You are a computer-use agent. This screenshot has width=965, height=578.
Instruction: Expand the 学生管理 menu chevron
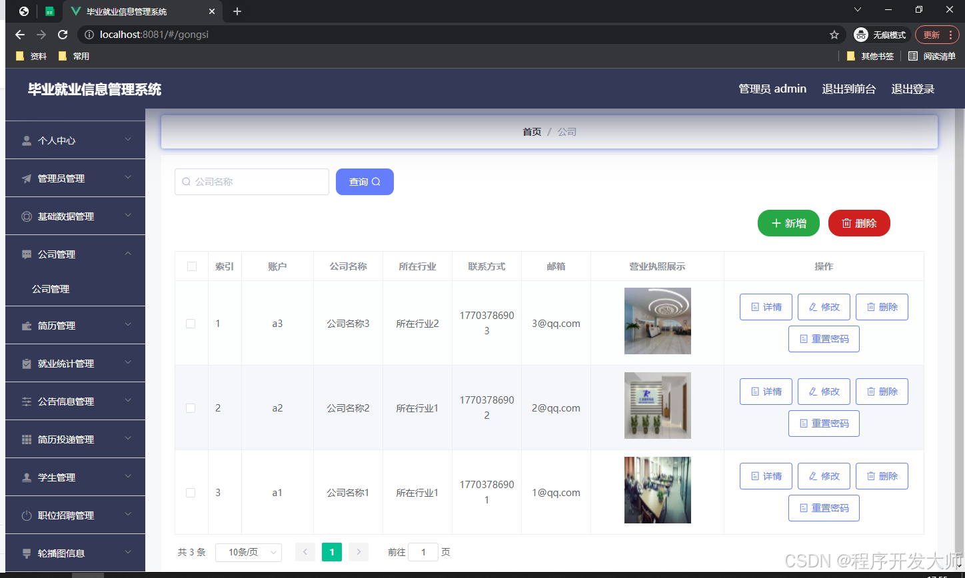[x=129, y=476]
